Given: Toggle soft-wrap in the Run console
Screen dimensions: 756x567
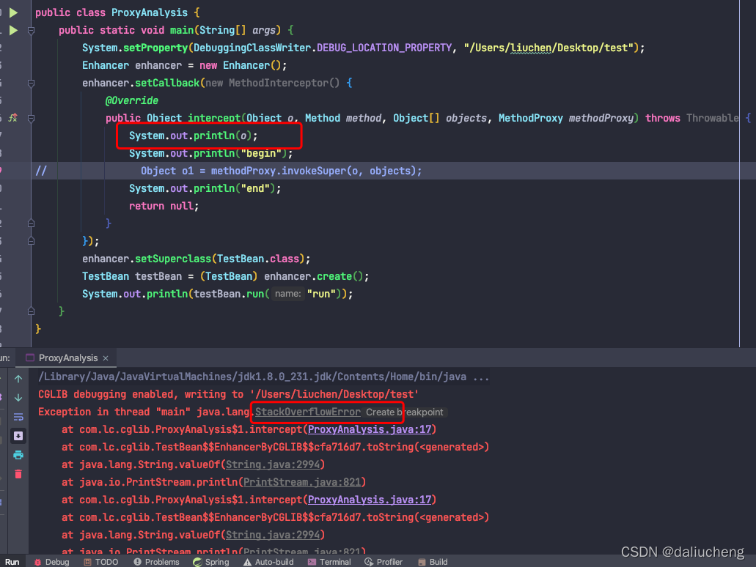Looking at the screenshot, I should click(x=18, y=417).
